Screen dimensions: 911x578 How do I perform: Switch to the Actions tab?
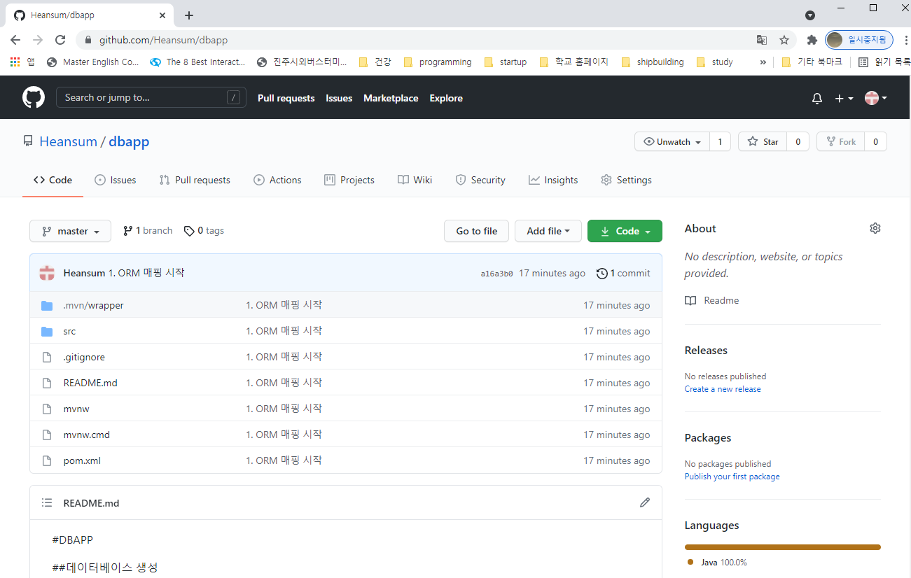(277, 180)
